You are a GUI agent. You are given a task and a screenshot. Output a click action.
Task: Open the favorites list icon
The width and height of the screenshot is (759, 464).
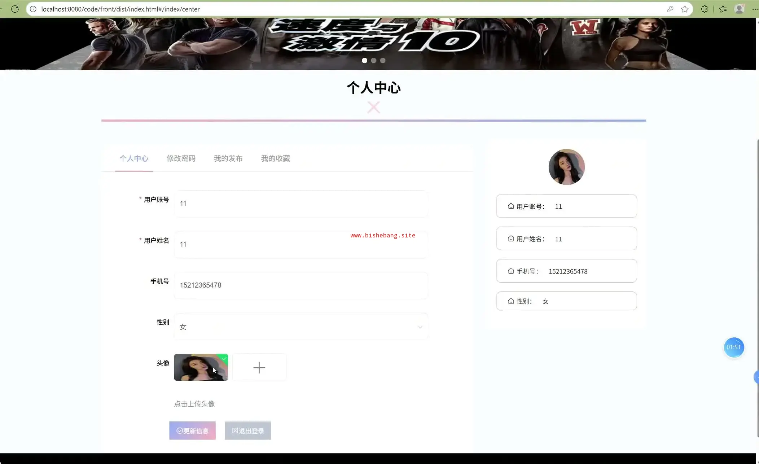[723, 9]
